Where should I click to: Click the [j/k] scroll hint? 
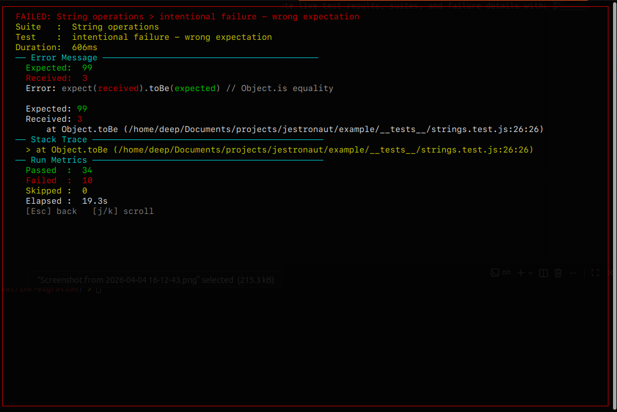pyautogui.click(x=123, y=211)
